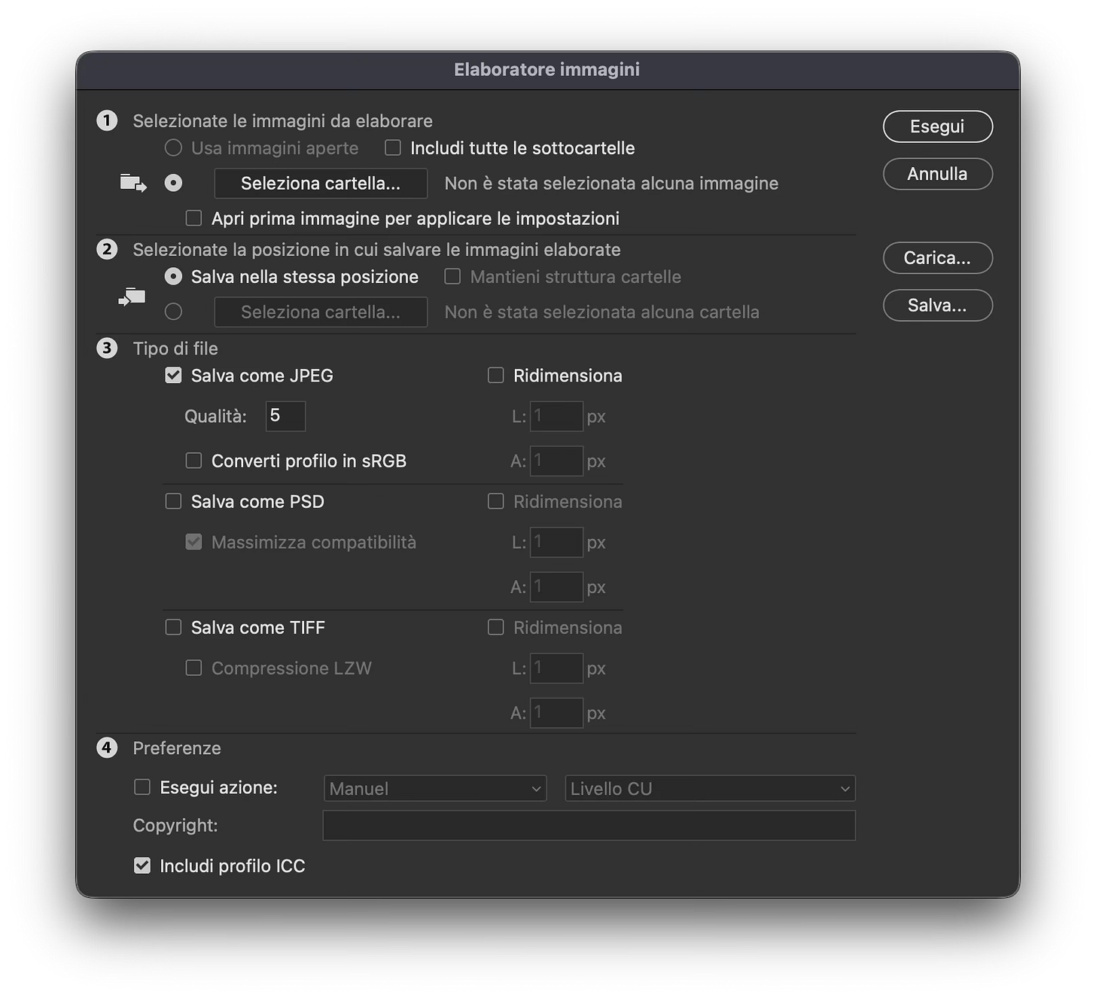The image size is (1096, 998).
Task: Click the Qualità input field
Action: (x=285, y=416)
